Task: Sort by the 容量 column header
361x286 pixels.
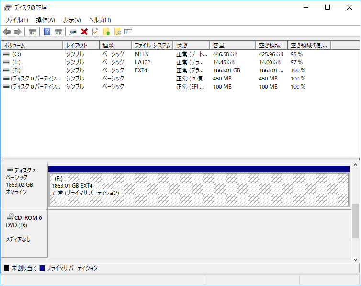Action: point(233,45)
